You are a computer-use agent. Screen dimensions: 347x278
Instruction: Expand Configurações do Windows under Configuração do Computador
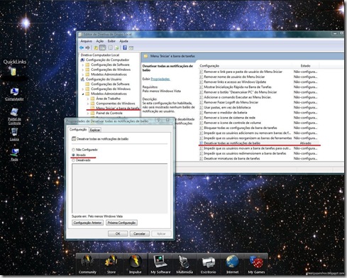pyautogui.click(x=83, y=69)
